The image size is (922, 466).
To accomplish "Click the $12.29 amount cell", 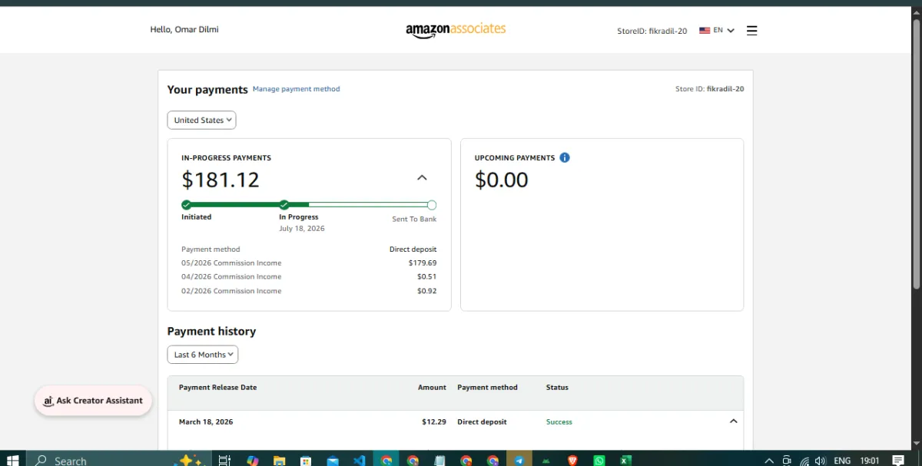I will pyautogui.click(x=434, y=422).
